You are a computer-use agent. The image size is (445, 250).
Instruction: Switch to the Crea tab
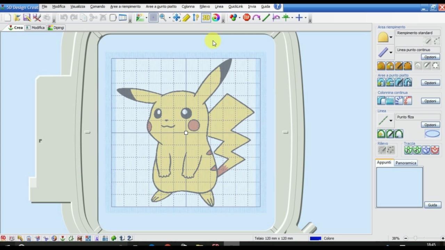[x=15, y=27]
